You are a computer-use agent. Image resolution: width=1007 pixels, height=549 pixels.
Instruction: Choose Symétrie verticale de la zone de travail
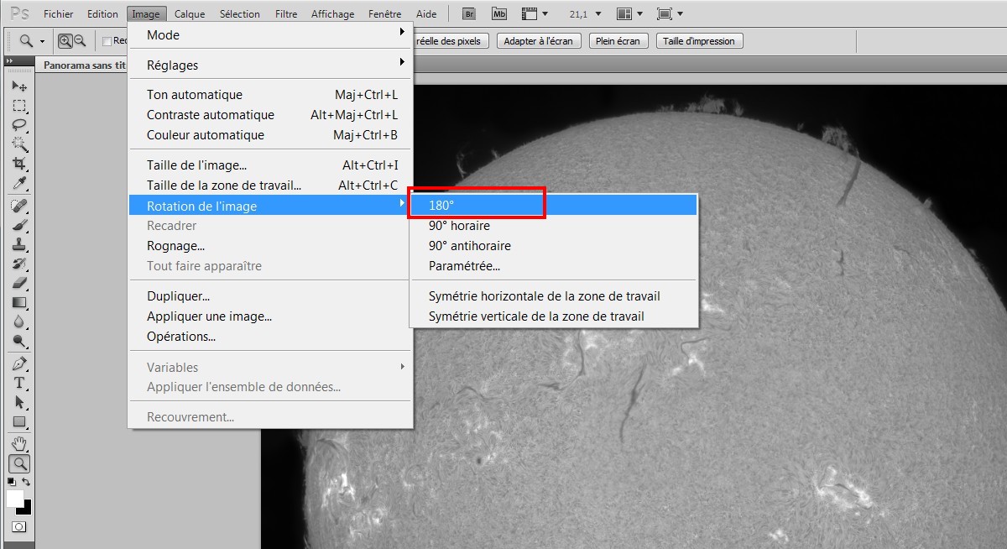point(554,316)
